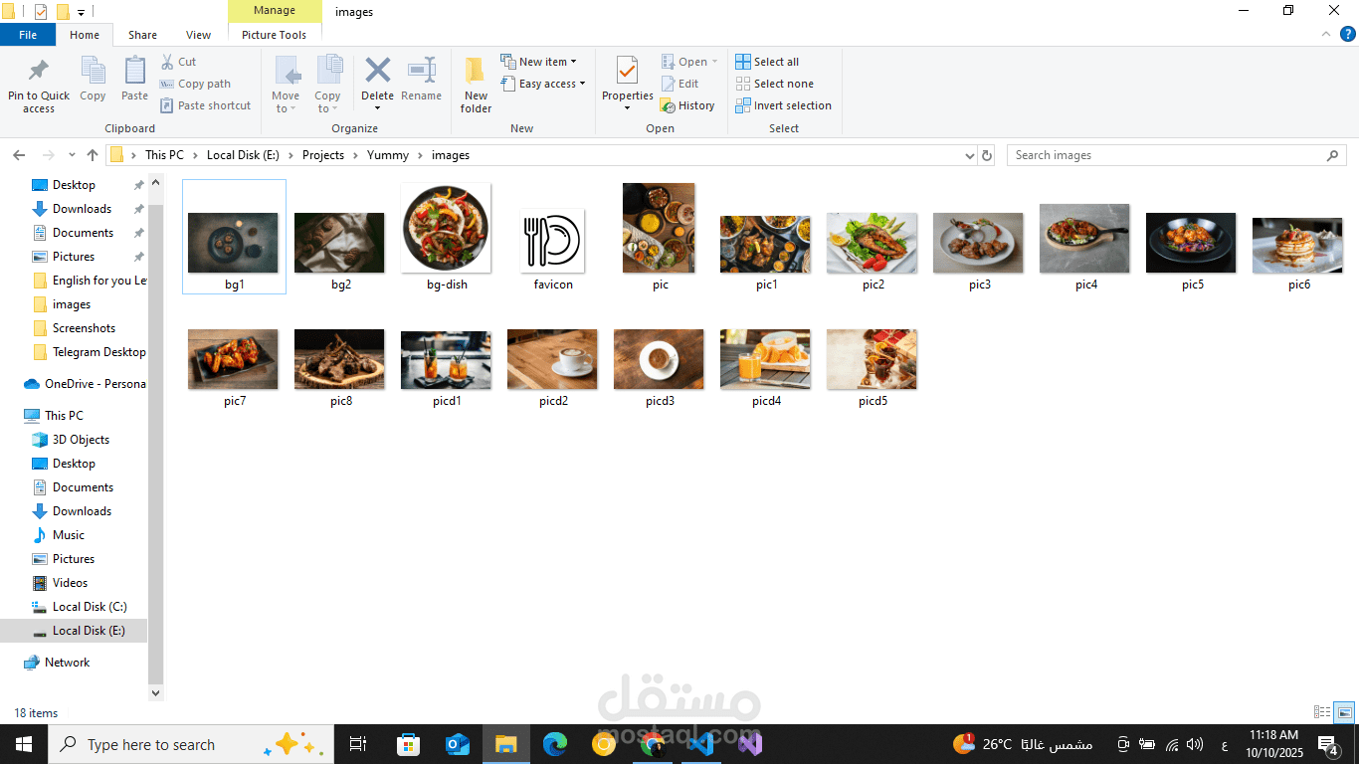
Task: Click Edit in the Open group
Action: pyautogui.click(x=679, y=84)
